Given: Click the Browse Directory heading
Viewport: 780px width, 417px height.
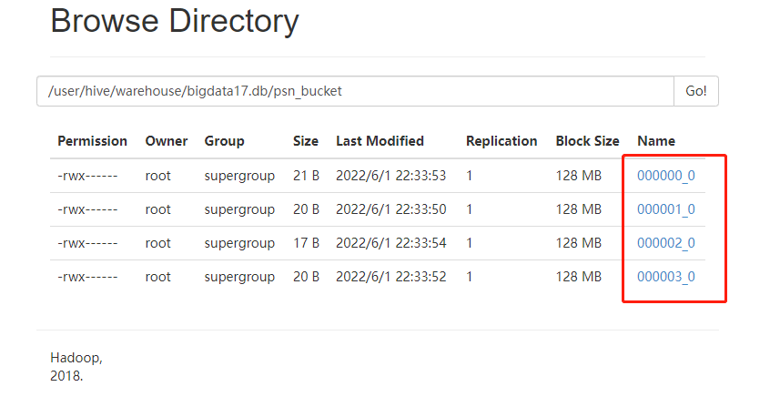Looking at the screenshot, I should tap(174, 20).
